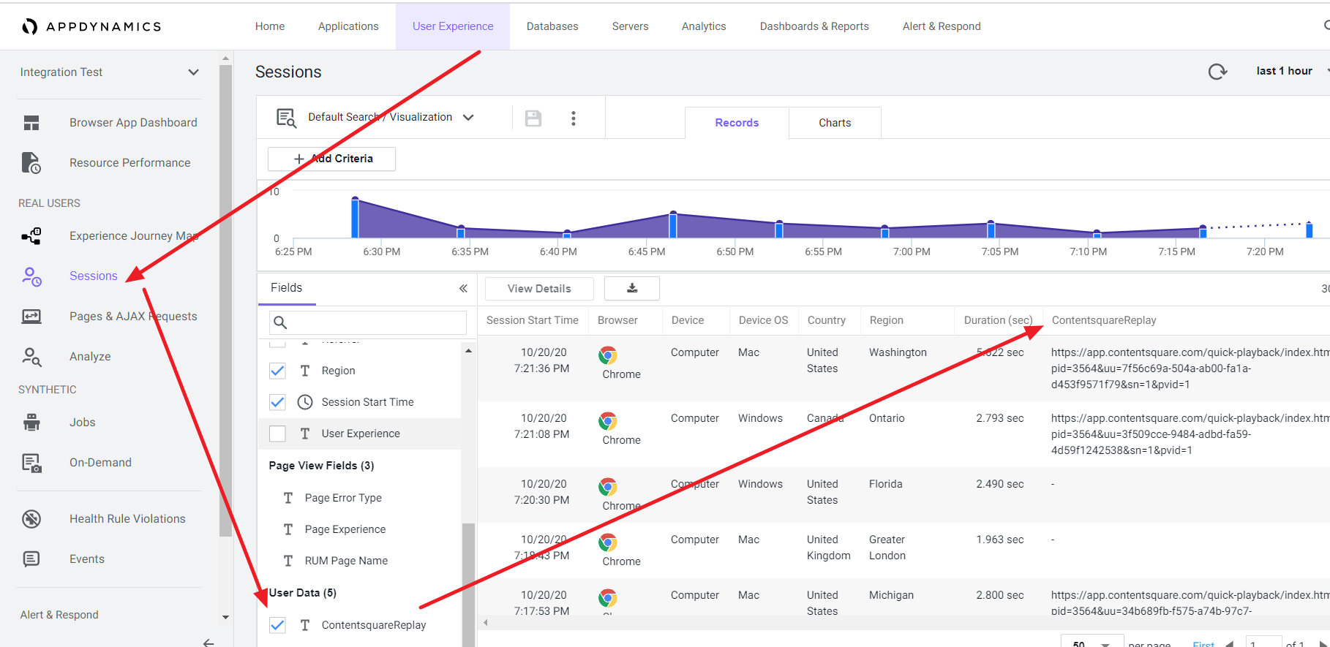Open the last 1 hour time range

pyautogui.click(x=1292, y=71)
